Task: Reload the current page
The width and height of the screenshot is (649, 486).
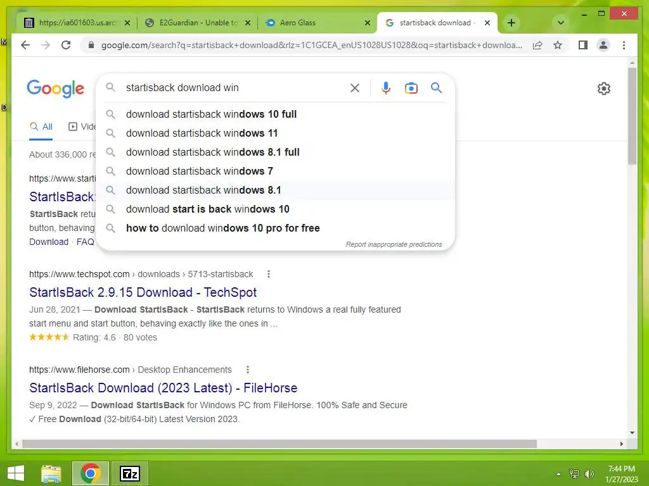Action: pyautogui.click(x=66, y=45)
